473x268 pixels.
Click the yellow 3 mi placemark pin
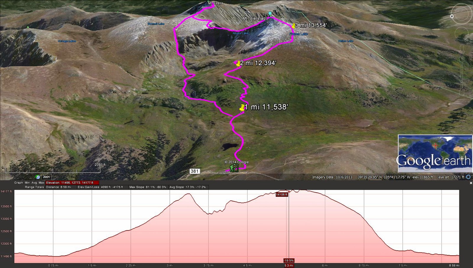[293, 26]
